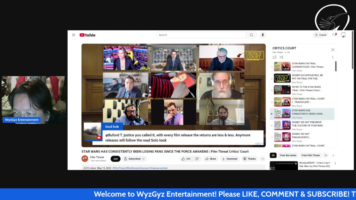Select the 'From the series' chip

click(x=288, y=155)
